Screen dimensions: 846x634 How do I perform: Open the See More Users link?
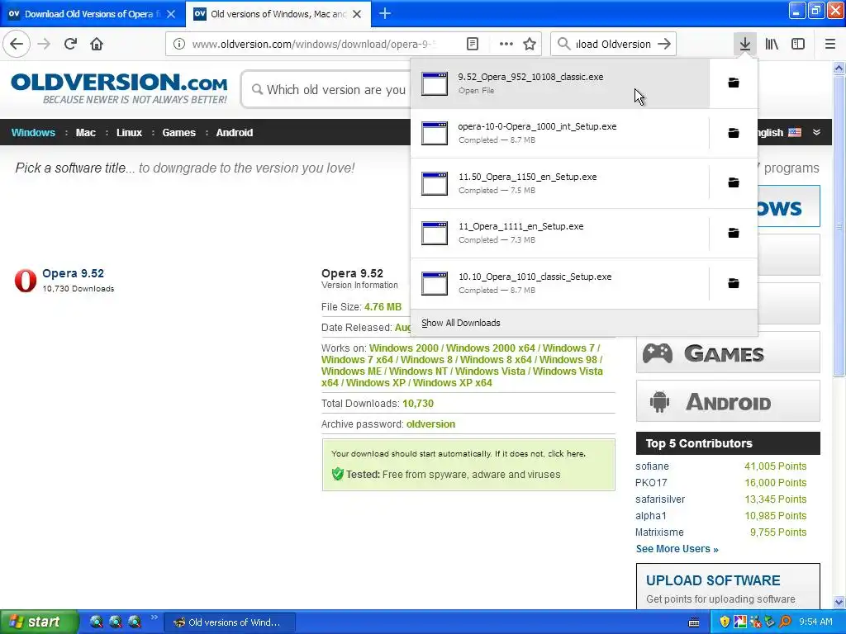click(677, 549)
